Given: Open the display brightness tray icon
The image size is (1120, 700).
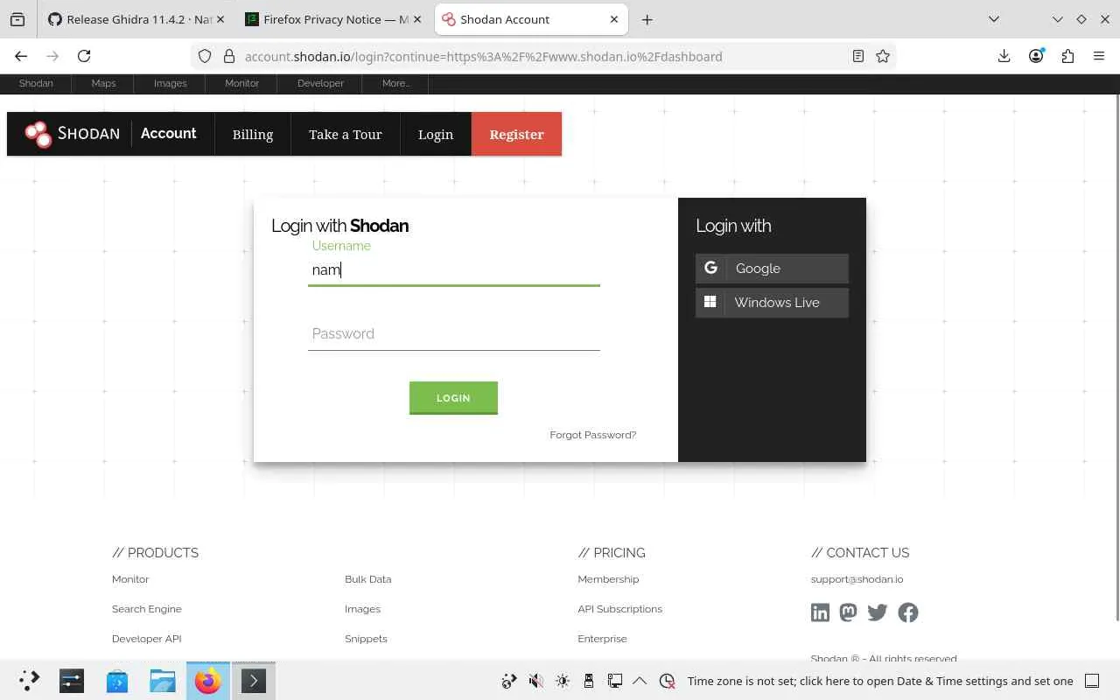Looking at the screenshot, I should point(563,681).
